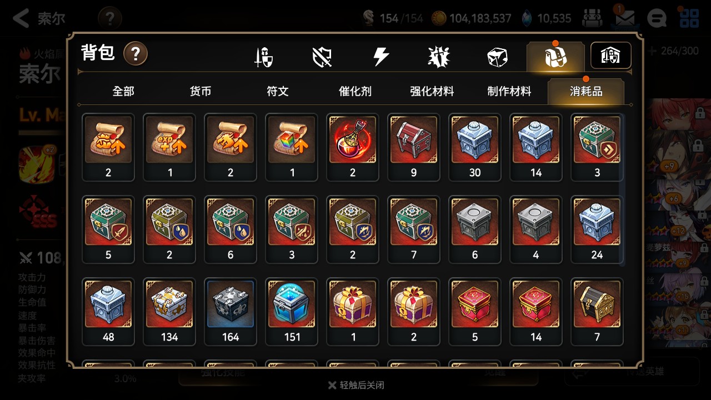Select the red potion flask item
The width and height of the screenshot is (711, 400).
[353, 147]
